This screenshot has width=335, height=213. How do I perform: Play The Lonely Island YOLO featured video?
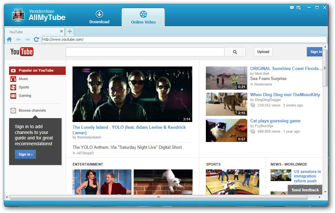132,94
